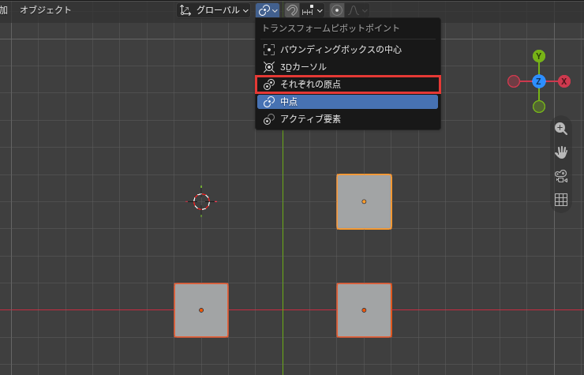Click the negative Y axis gizmo circle

[x=538, y=107]
